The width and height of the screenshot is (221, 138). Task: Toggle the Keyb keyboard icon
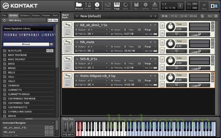pyautogui.click(x=117, y=6)
